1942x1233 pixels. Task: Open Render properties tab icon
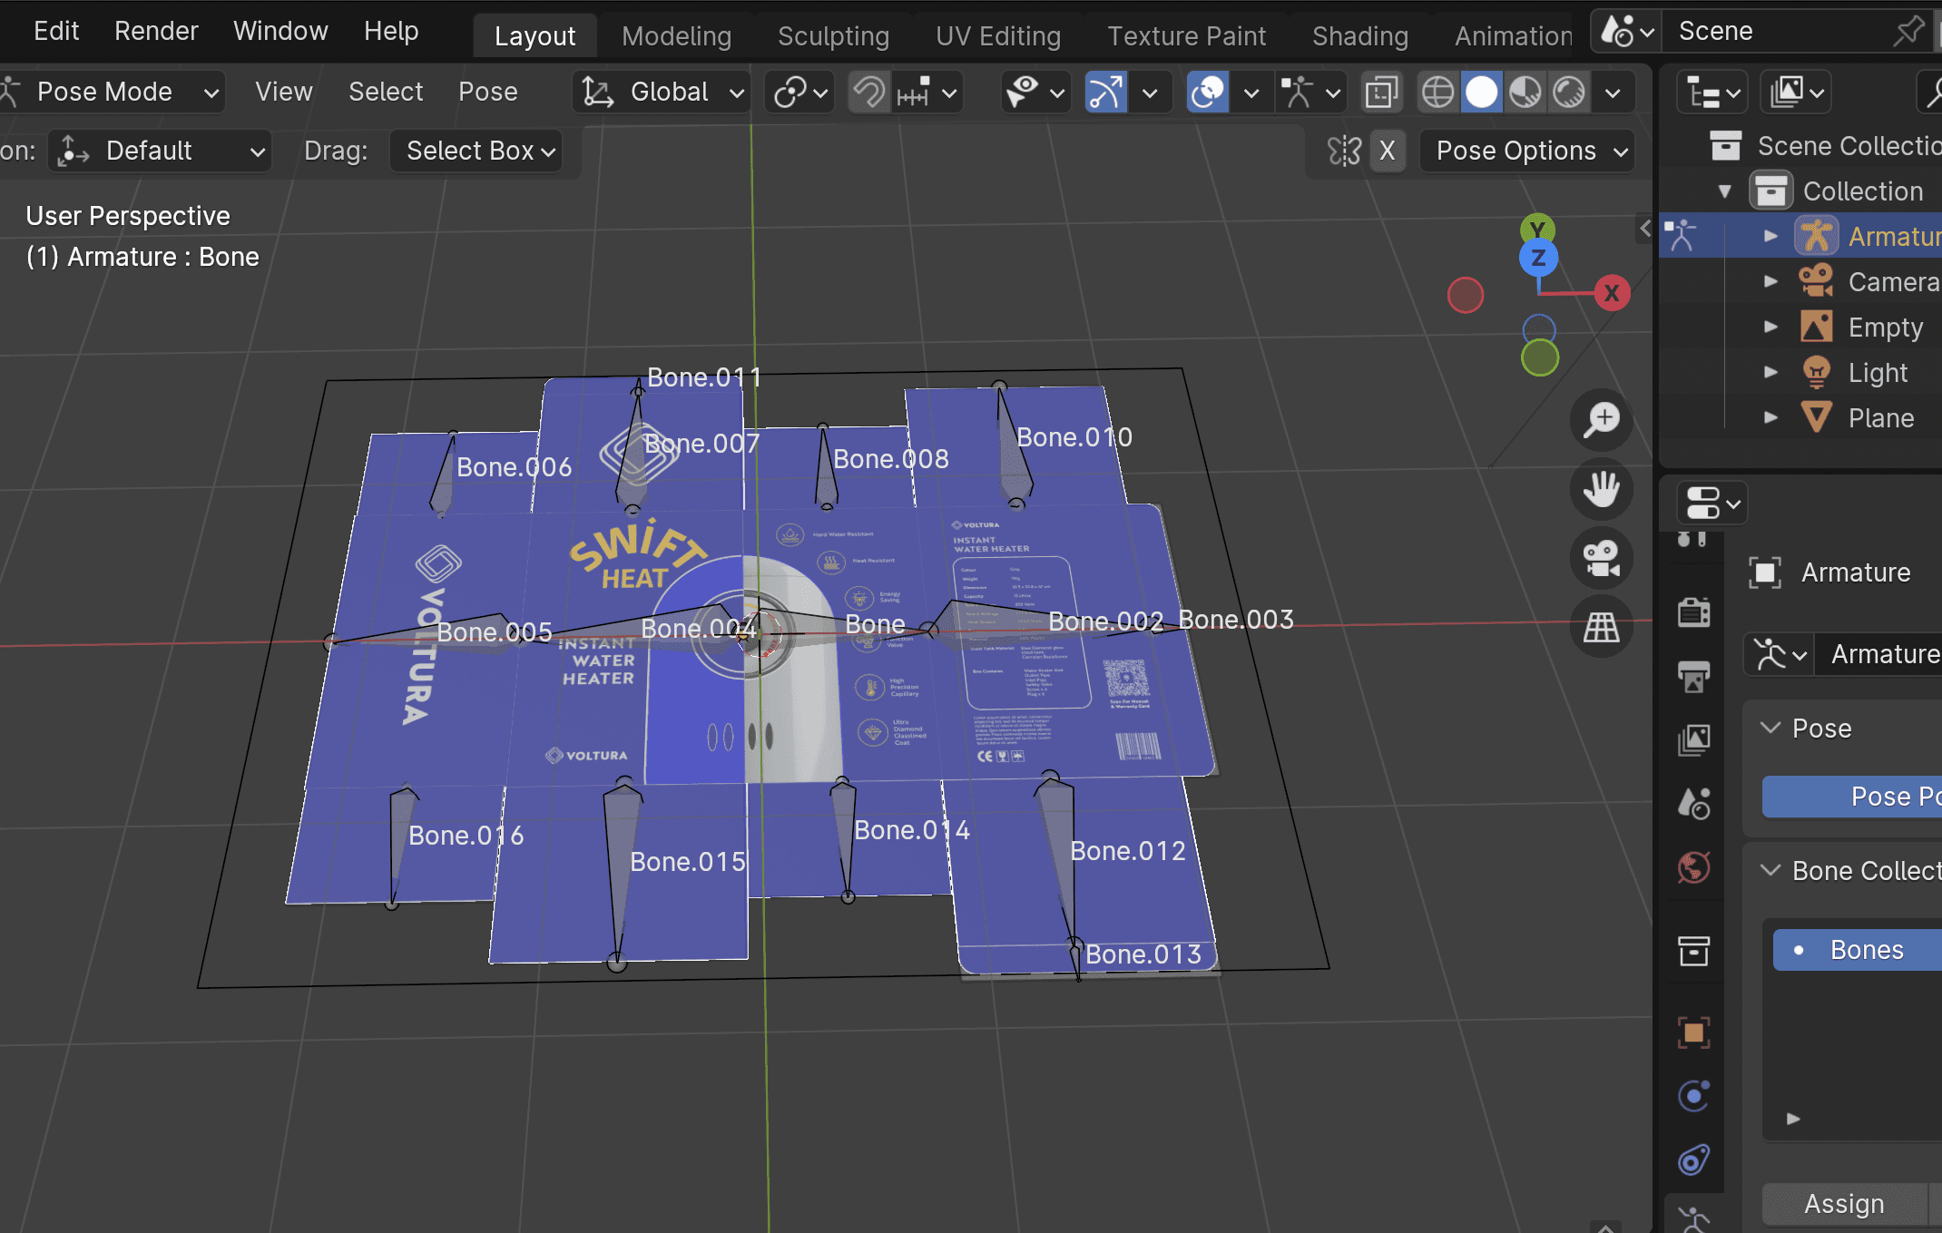[1693, 612]
